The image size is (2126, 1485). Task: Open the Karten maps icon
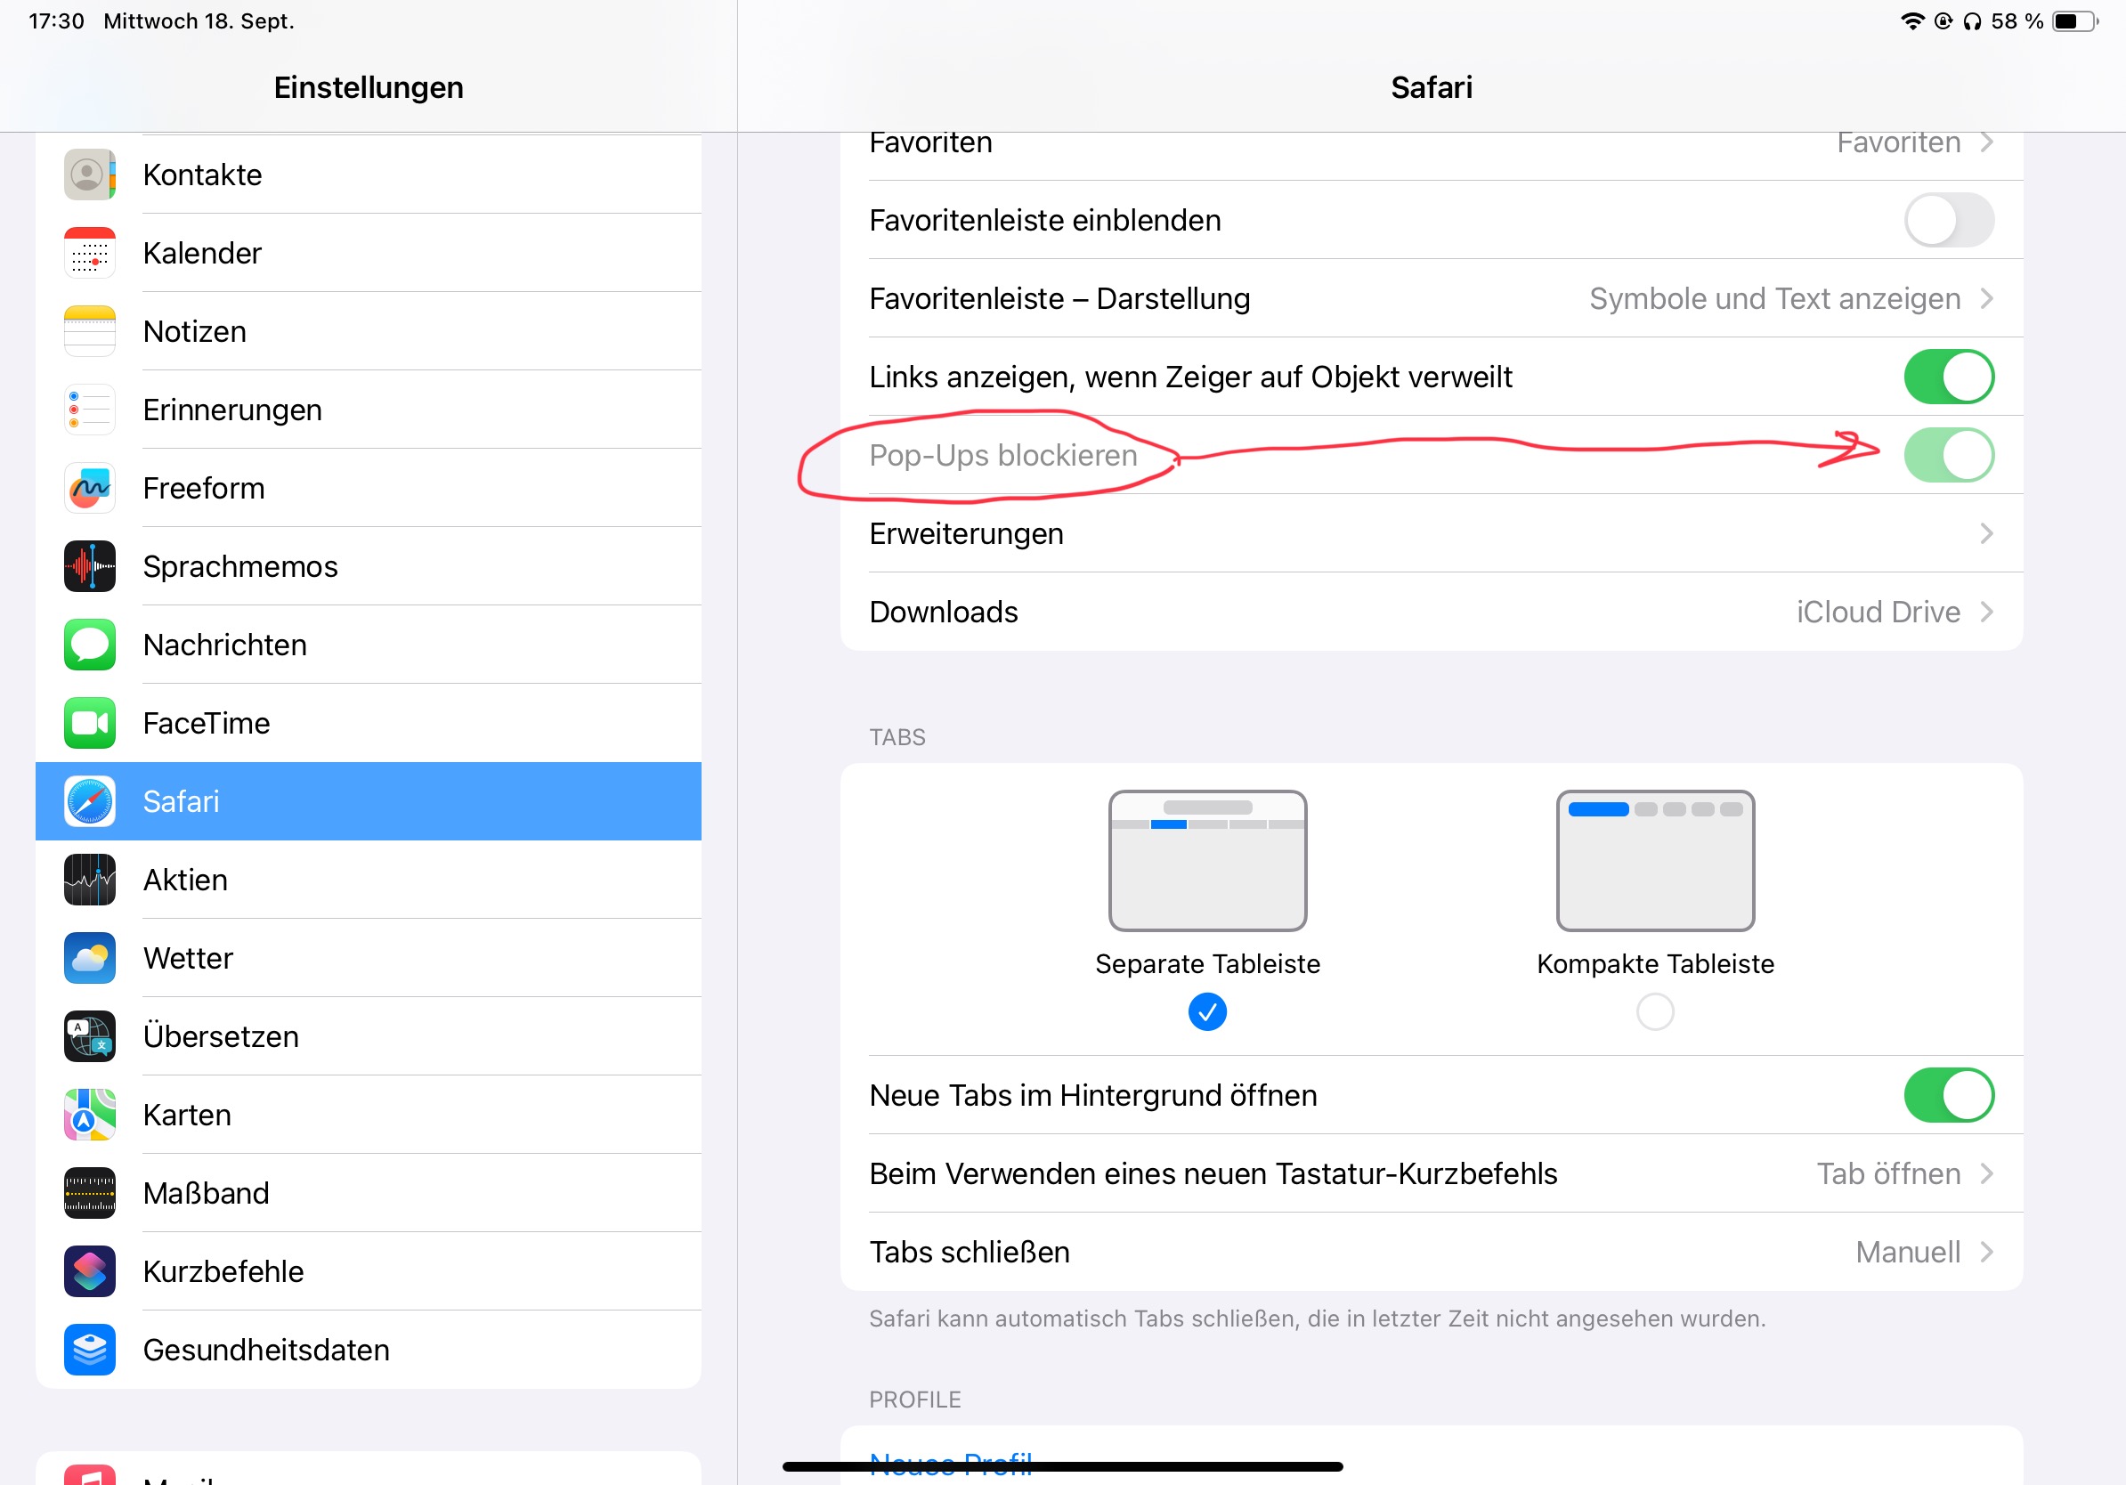point(90,1115)
